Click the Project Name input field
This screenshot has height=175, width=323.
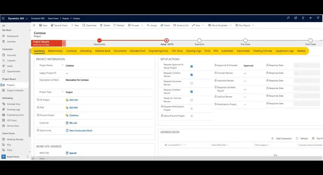(109, 65)
